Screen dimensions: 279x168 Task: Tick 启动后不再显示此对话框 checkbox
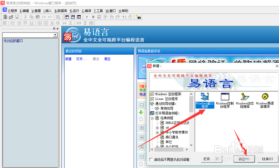(151, 159)
